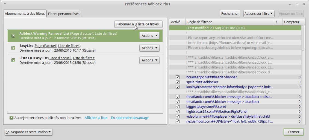Image resolution: width=309 pixels, height=140 pixels.
Task: Open En apprendre davantage link
Action: (130, 118)
